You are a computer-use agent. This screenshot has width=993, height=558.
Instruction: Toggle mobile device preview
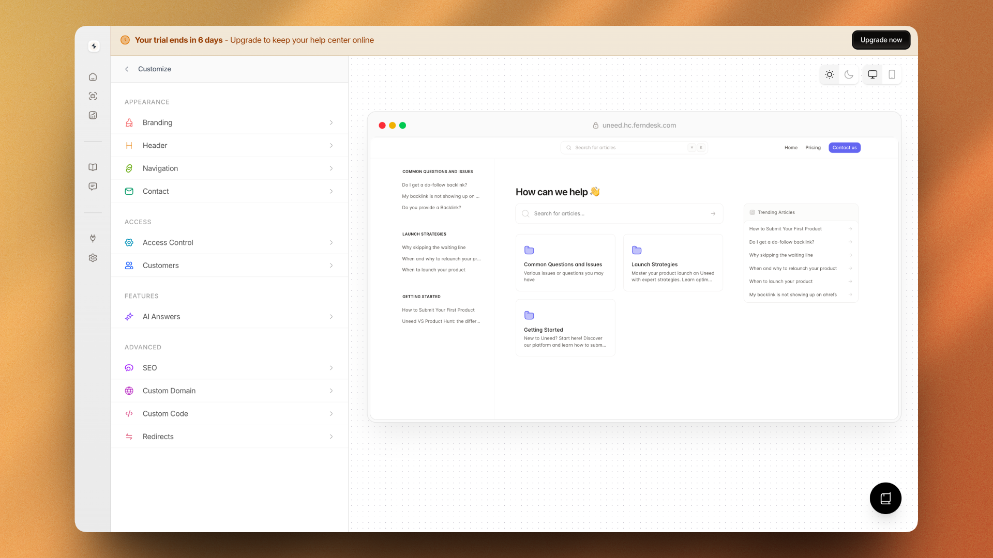coord(892,74)
